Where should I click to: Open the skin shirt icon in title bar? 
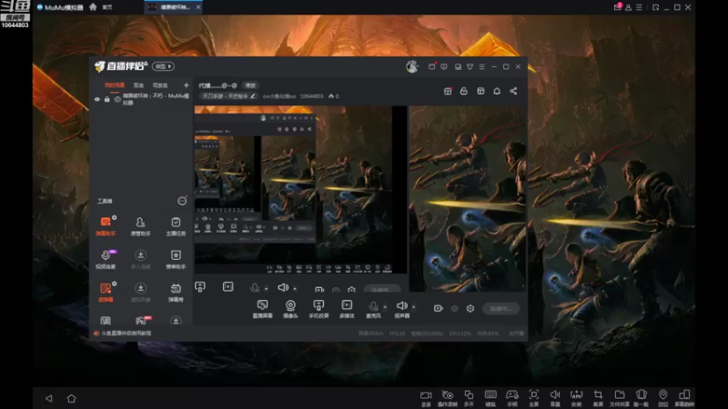pos(470,66)
